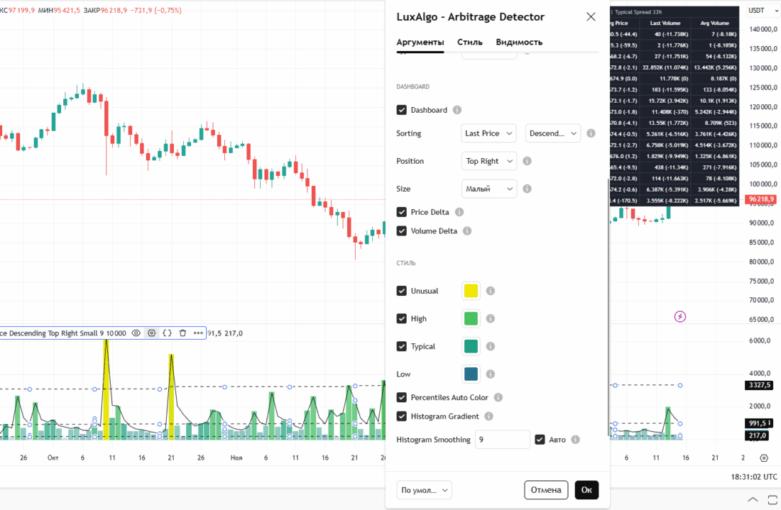
Task: Toggle the Unusual style checkbox
Action: [401, 291]
